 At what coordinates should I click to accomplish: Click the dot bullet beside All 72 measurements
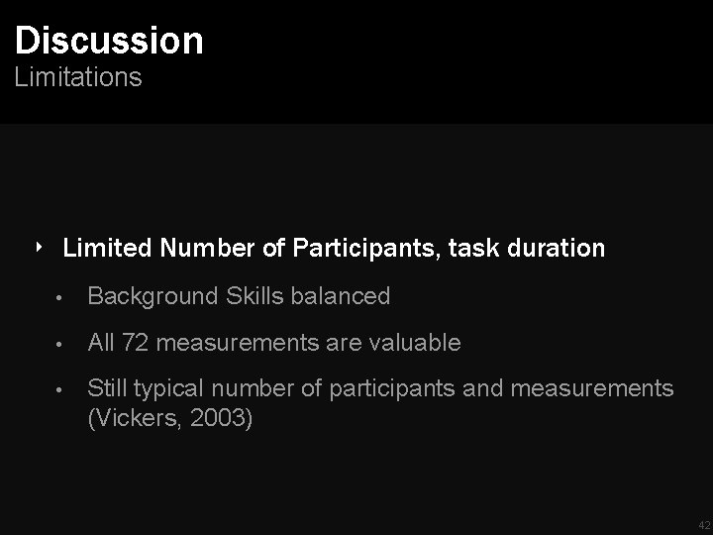61,344
